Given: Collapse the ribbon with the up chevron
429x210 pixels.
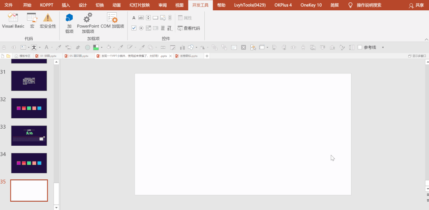Looking at the screenshot, I should point(426,40).
